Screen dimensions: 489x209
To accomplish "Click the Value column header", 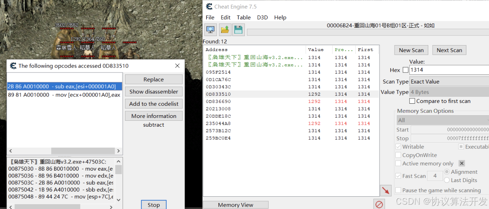I will pos(319,49).
